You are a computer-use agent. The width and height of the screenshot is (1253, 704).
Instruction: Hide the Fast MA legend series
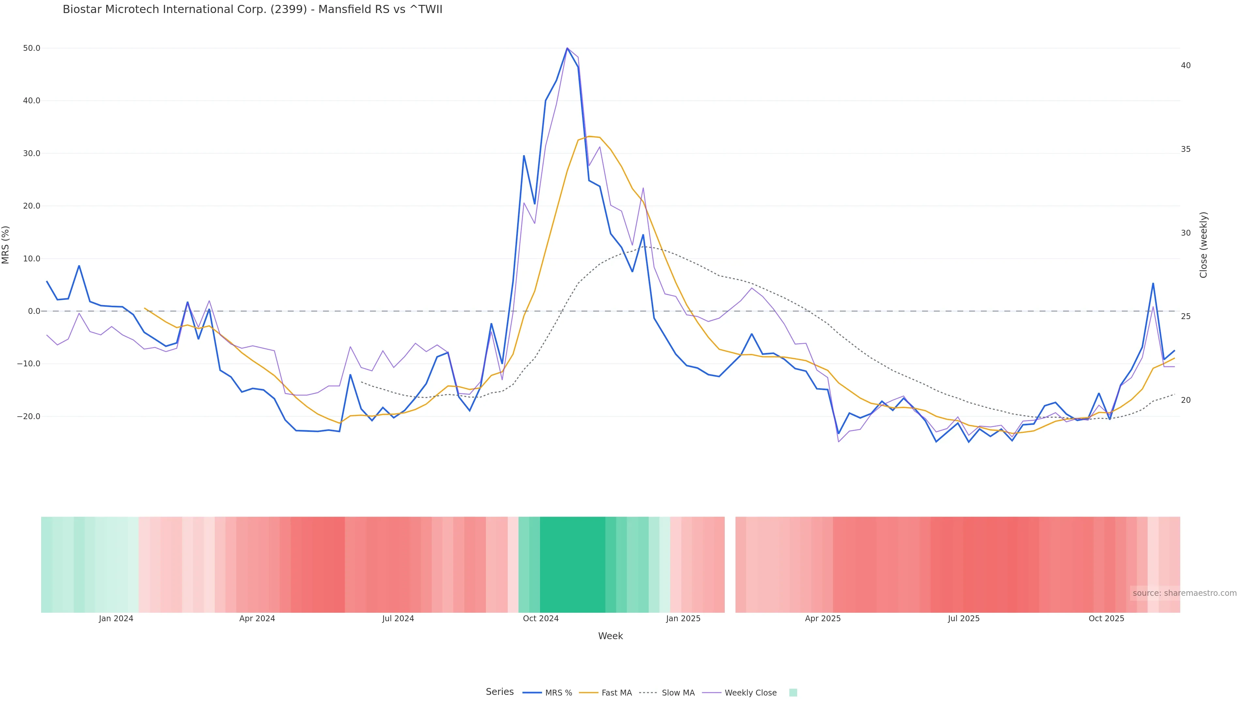616,693
